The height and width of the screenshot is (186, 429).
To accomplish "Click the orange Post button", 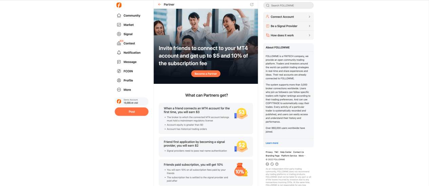I will tap(132, 112).
